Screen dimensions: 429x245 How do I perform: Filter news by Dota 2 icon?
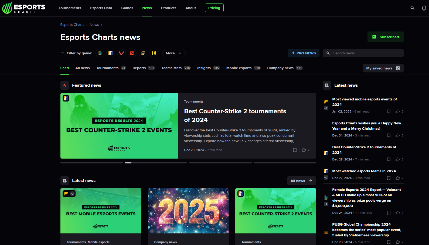pyautogui.click(x=132, y=53)
